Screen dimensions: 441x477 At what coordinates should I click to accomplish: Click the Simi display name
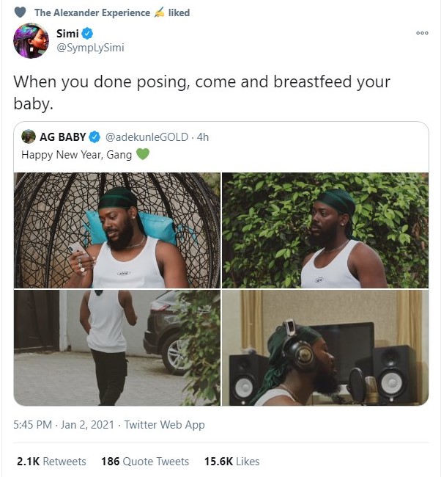tap(67, 34)
